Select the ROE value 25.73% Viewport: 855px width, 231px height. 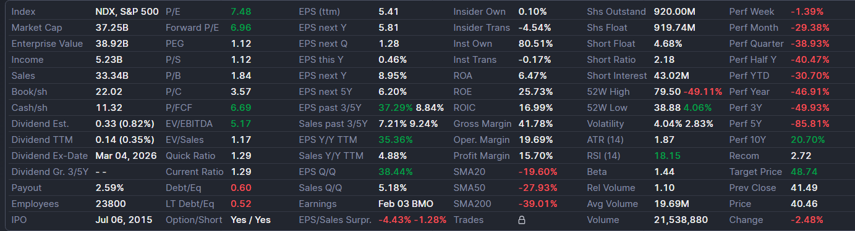click(535, 91)
